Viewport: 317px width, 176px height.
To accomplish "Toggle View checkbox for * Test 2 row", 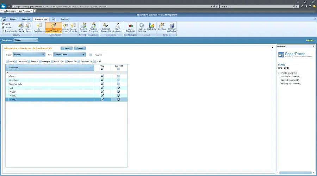I will click(x=102, y=96).
